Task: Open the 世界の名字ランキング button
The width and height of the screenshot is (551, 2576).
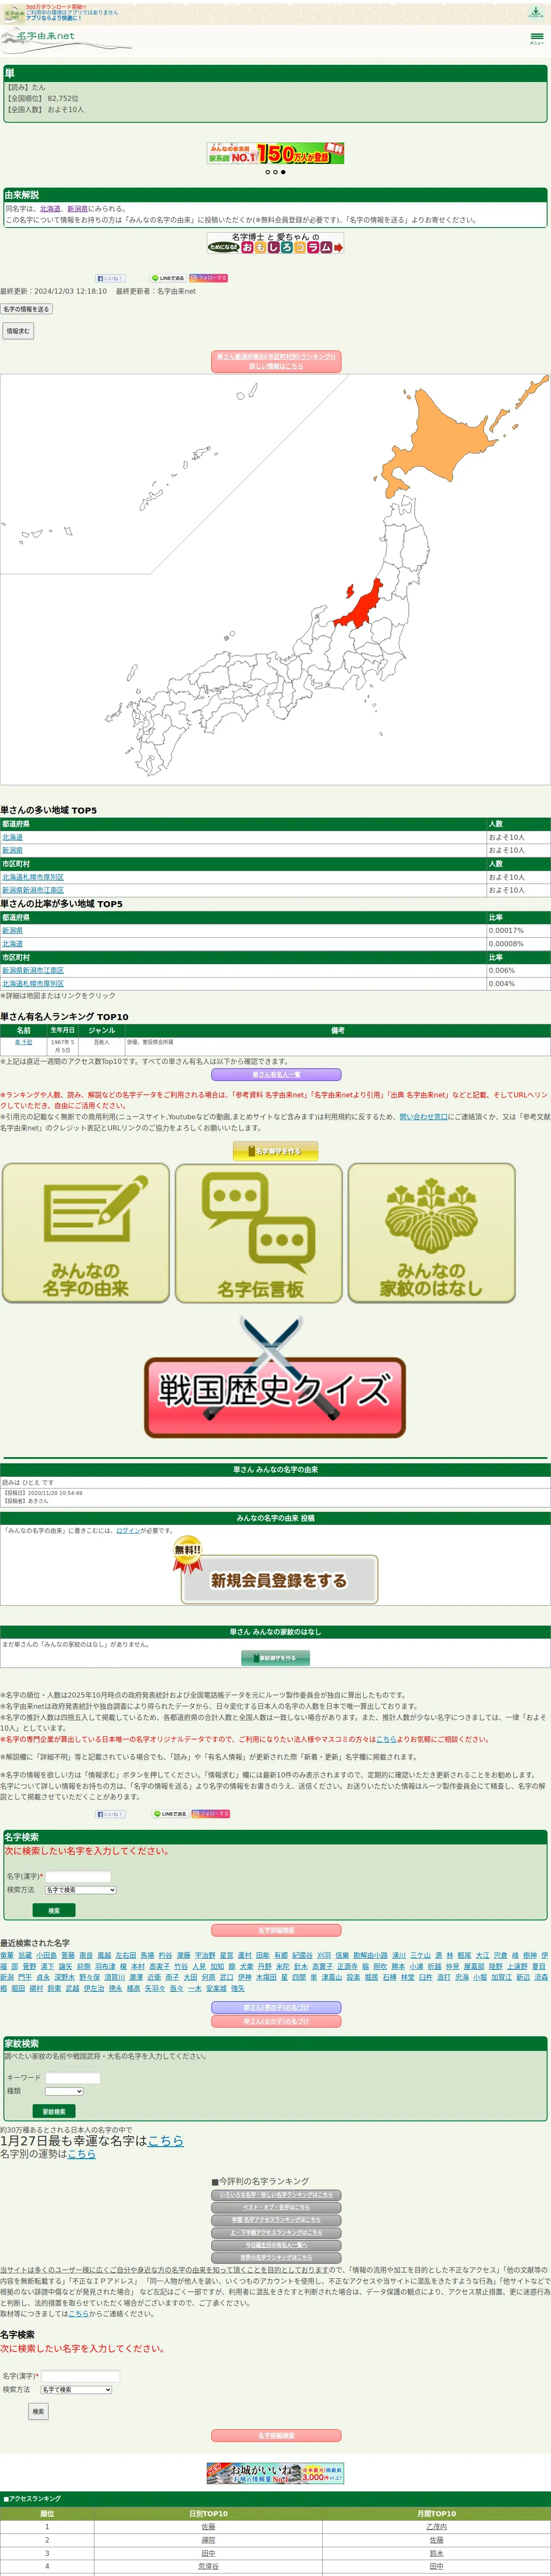Action: tap(276, 2258)
